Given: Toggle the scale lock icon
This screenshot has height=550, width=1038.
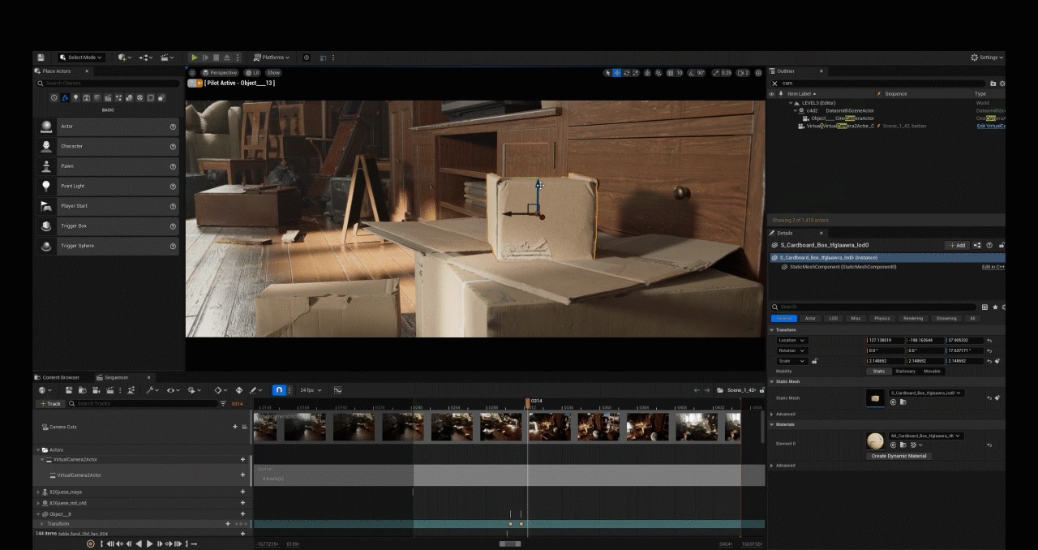Looking at the screenshot, I should pyautogui.click(x=815, y=361).
